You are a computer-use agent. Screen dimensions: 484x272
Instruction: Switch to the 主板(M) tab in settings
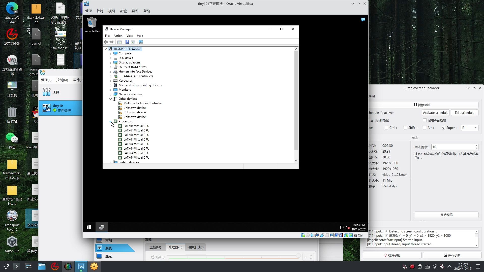(155, 247)
